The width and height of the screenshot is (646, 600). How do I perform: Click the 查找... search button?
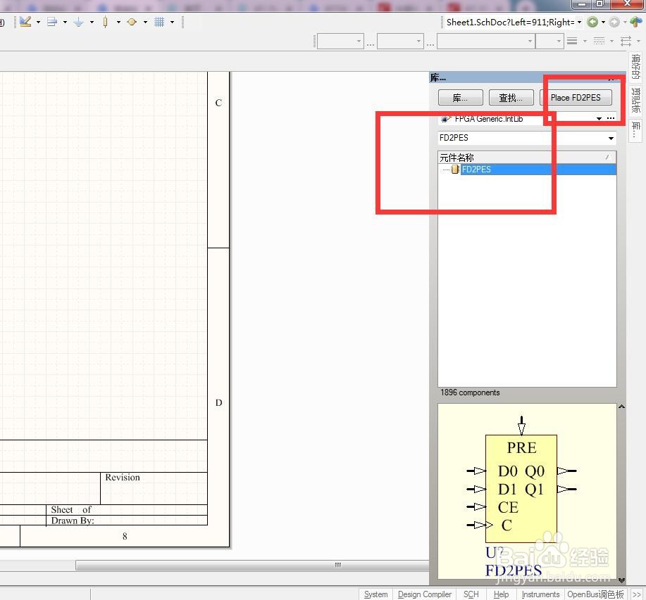coord(511,98)
